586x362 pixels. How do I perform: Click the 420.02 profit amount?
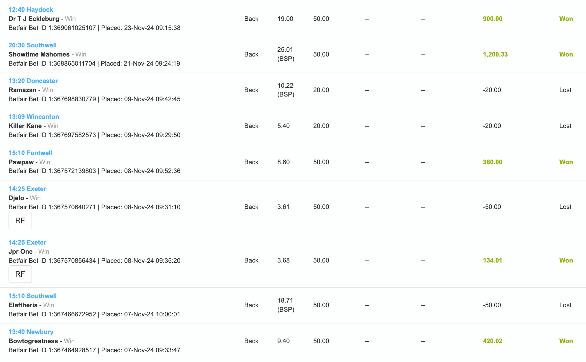(493, 341)
